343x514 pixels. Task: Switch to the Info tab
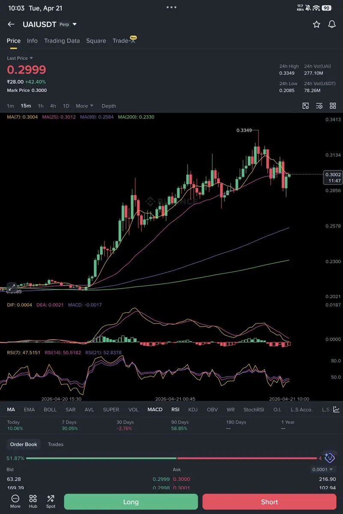tap(32, 41)
